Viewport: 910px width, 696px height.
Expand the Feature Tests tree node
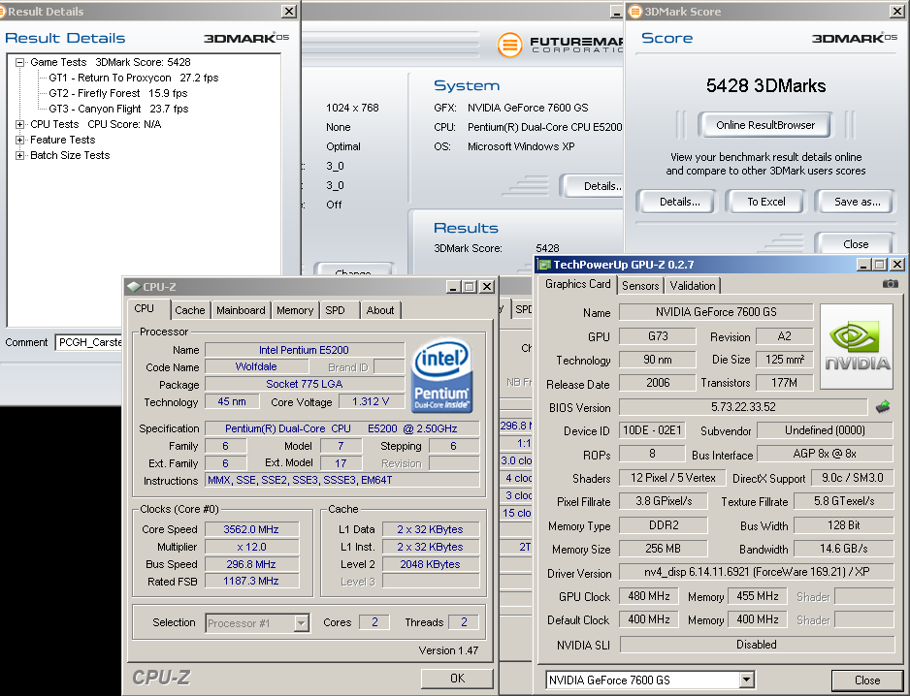click(19, 140)
